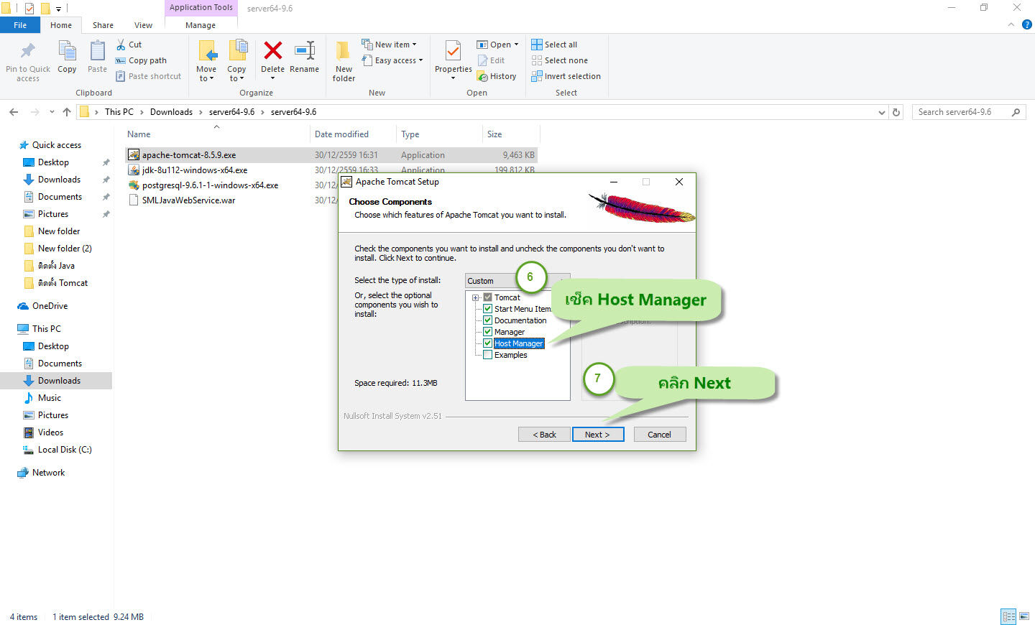Viewport: 1035px width, 625px height.
Task: Click the New folder icon
Action: (344, 51)
